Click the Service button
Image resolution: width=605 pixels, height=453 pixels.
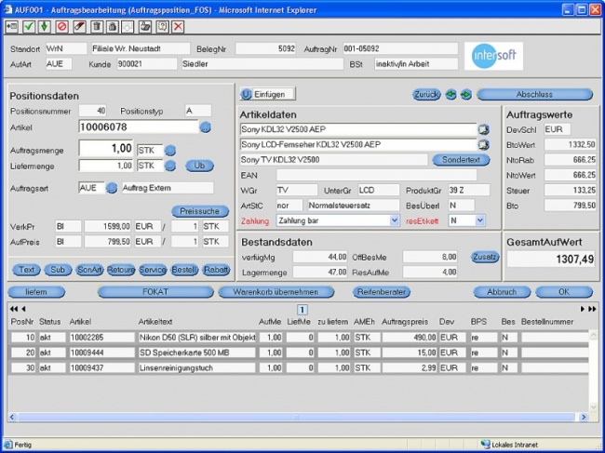tap(153, 270)
